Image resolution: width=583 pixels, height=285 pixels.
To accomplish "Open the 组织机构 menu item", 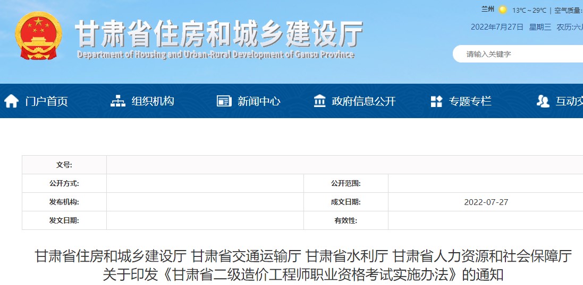I will tap(153, 101).
